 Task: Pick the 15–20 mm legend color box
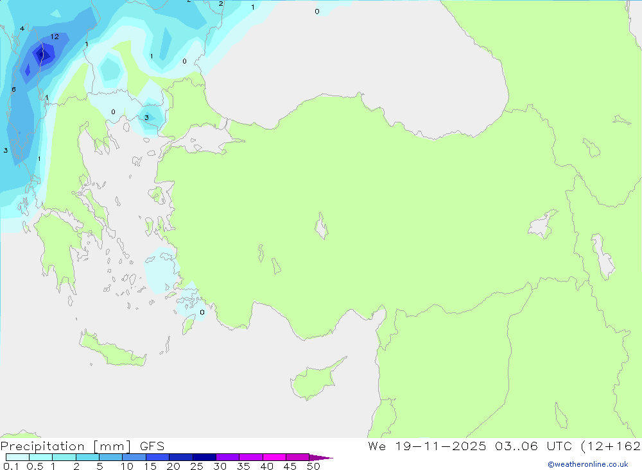[x=157, y=457]
